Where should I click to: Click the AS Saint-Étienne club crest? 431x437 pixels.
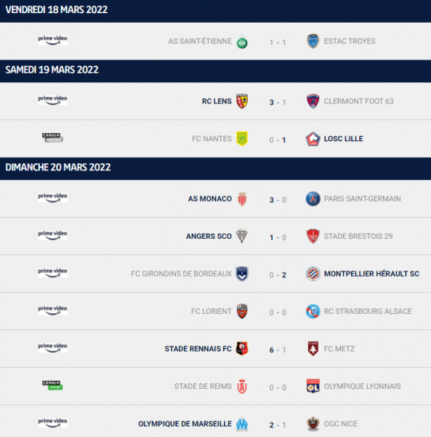(242, 42)
